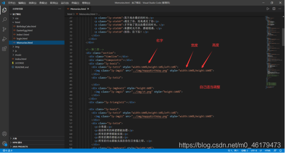
Task: Click the VS Code logo icon
Action: pyautogui.click(x=3, y=3)
